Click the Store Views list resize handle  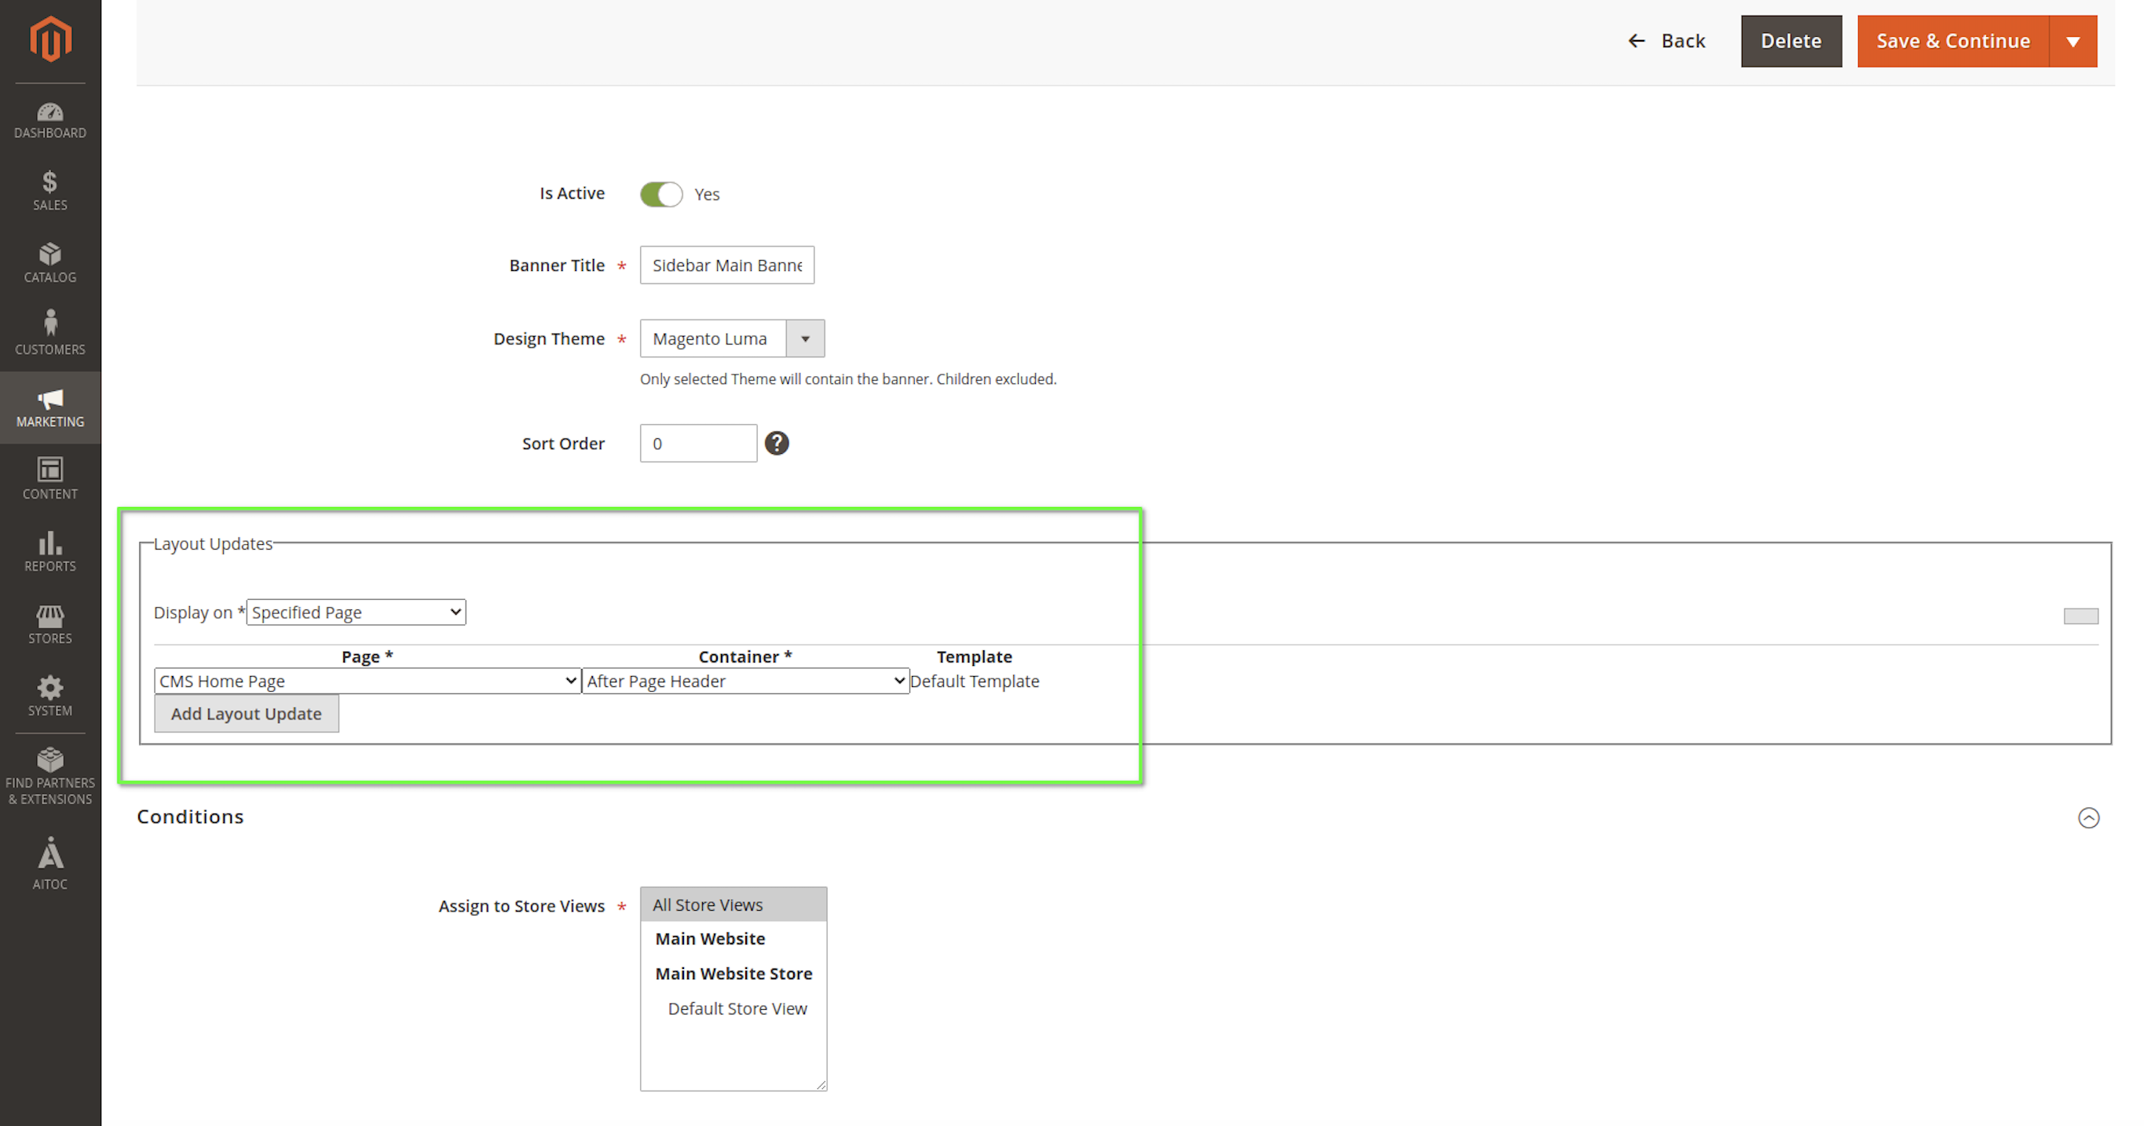[x=821, y=1085]
